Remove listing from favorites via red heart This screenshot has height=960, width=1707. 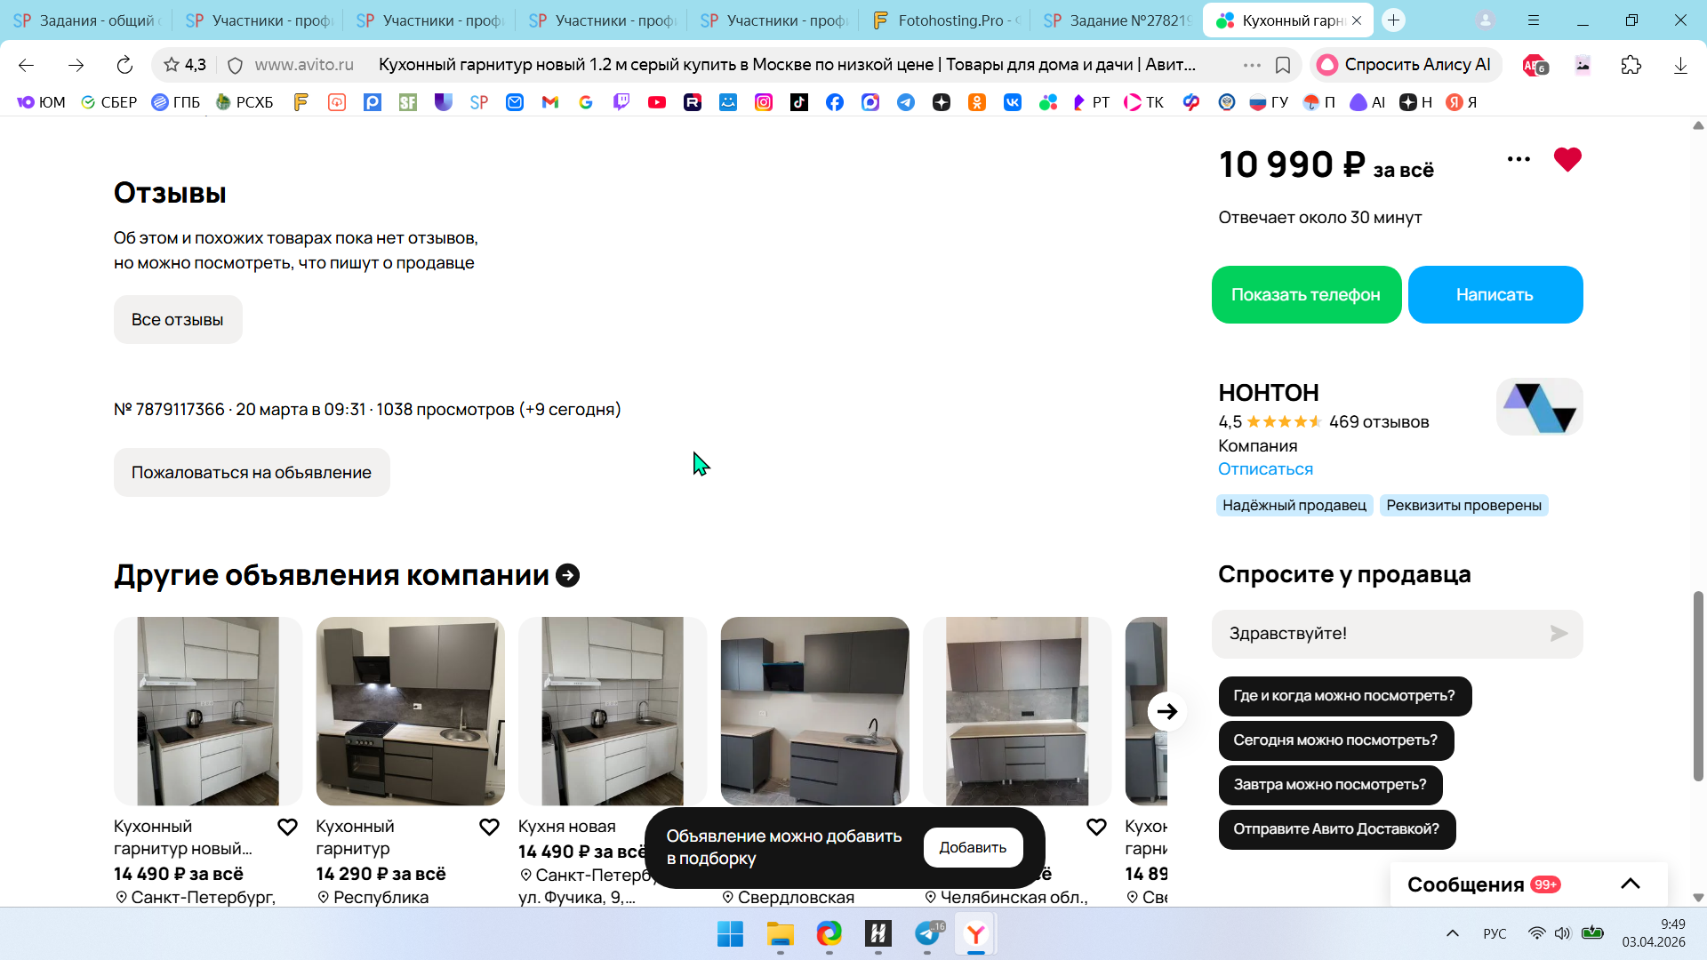point(1567,160)
